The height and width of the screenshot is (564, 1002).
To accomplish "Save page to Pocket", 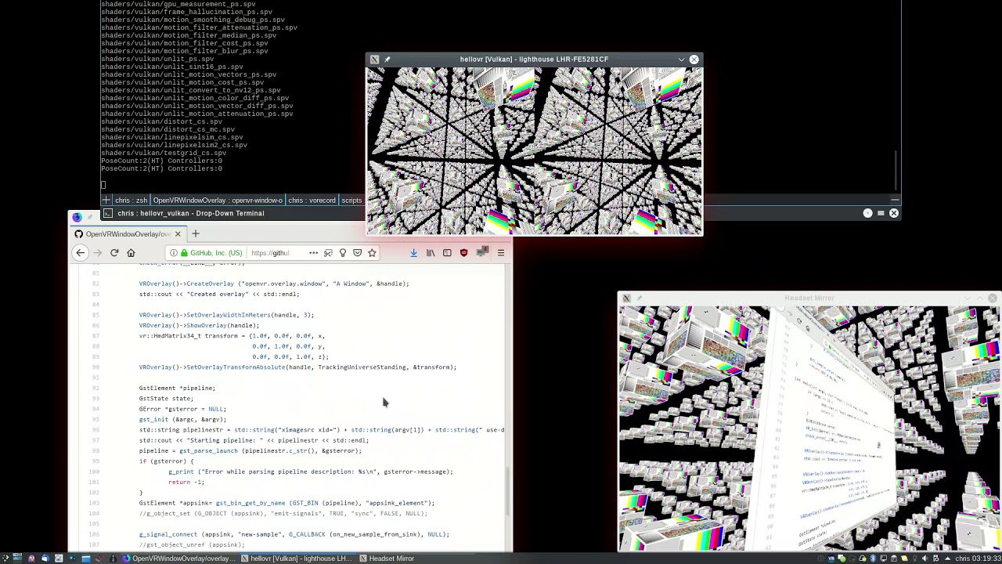I will 358,253.
